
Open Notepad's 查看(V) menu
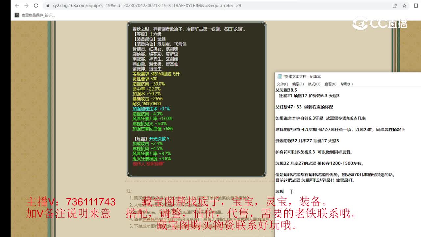coord(330,84)
